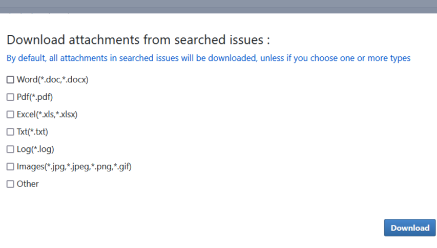Click the Images(*.jpg,*.jpeg,*.png,*.gif) label text

[x=74, y=167]
